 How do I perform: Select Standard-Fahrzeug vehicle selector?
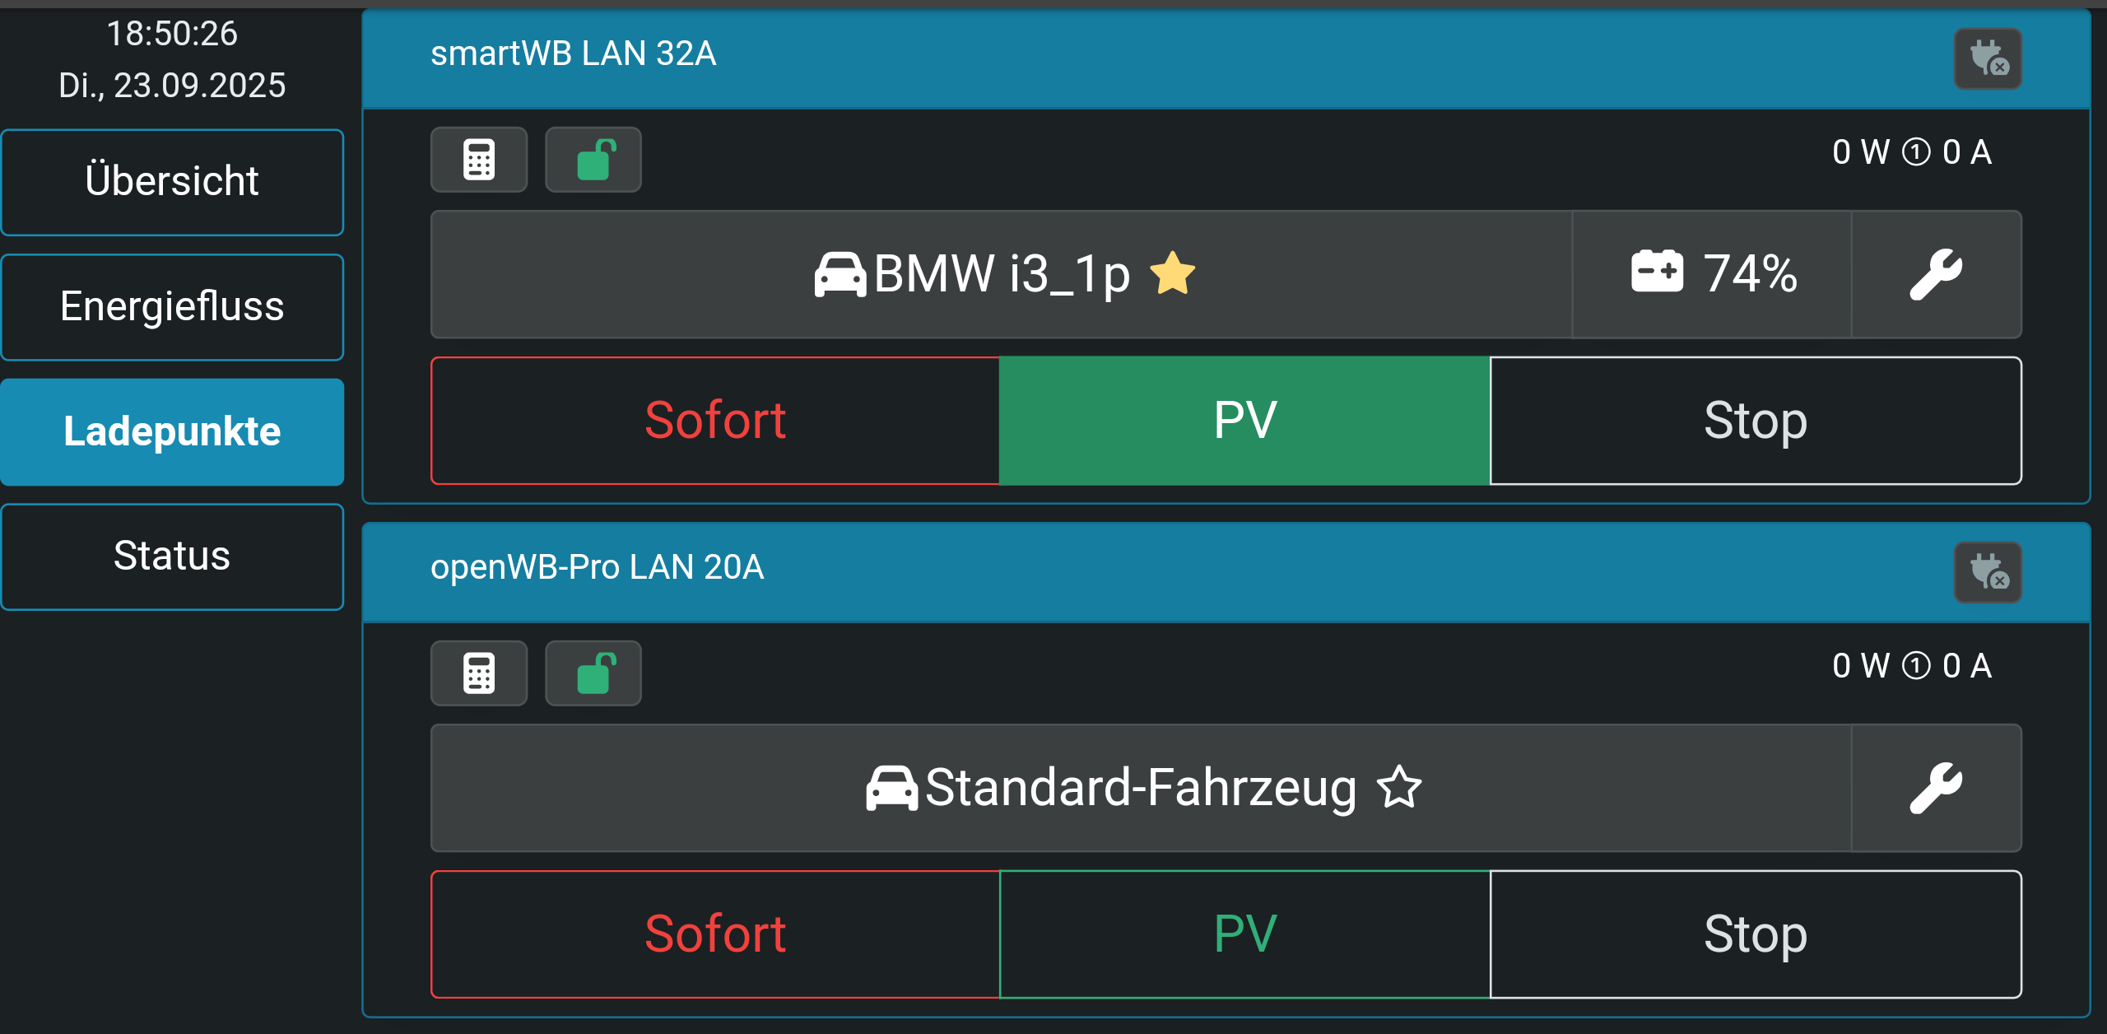1141,788
